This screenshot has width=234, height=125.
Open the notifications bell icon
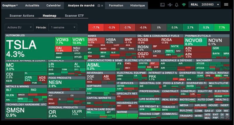click(177, 5)
